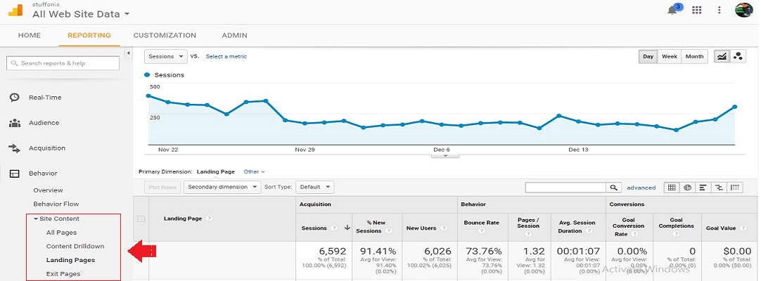Click the Sessions sort descending arrow
The height and width of the screenshot is (281, 761).
[347, 228]
